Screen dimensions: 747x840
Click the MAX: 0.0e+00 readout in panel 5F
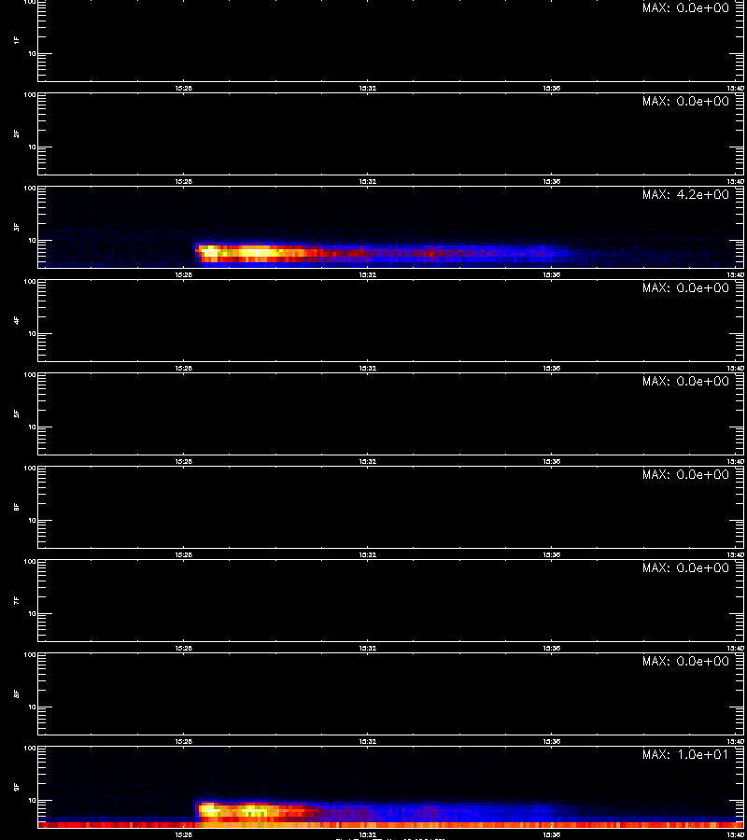click(685, 381)
